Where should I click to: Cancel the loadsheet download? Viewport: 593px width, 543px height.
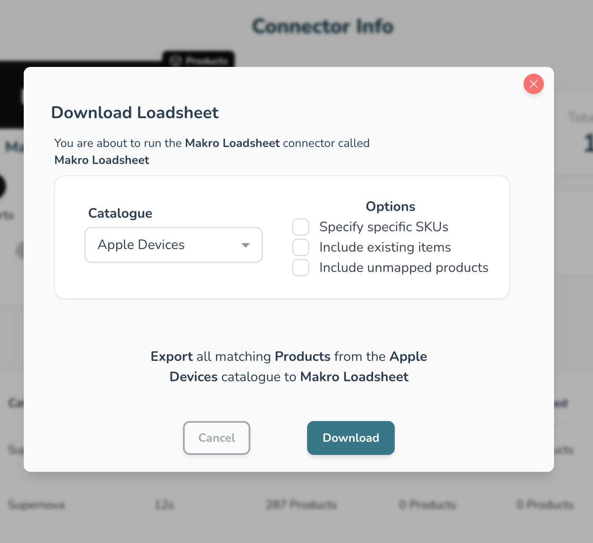(216, 438)
